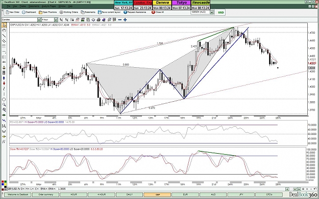Switch to Welcome to Dealbook tab

coord(18,194)
